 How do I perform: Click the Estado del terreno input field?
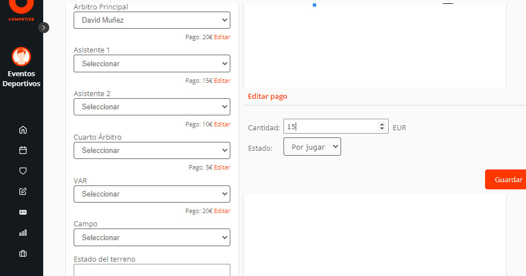point(152,270)
